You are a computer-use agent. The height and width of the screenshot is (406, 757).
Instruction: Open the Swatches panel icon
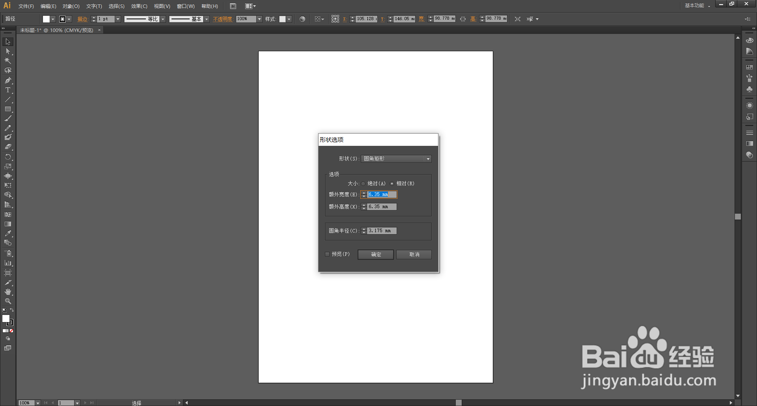(750, 67)
